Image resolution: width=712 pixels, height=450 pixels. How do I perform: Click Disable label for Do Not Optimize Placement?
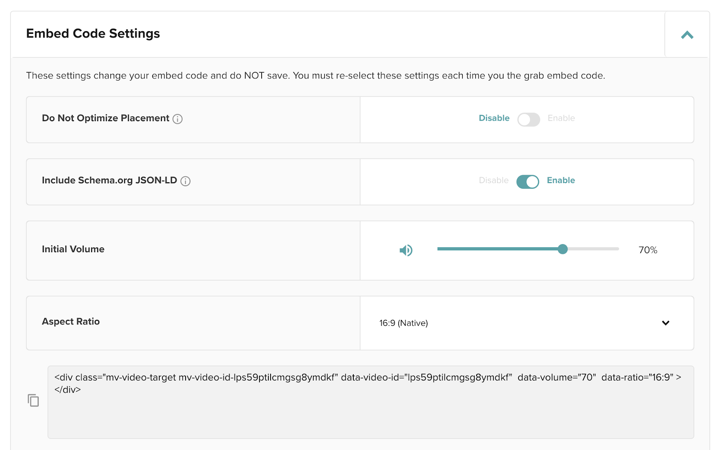(494, 118)
